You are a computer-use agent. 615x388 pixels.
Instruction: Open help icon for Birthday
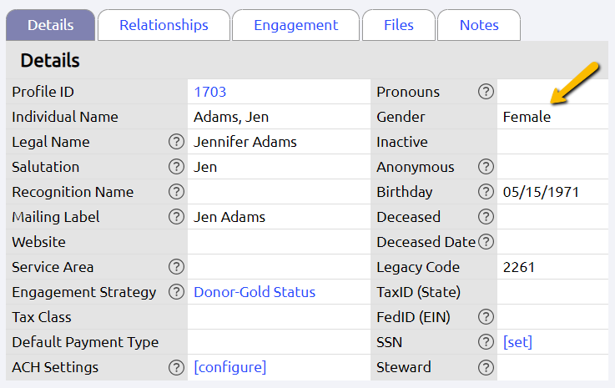[486, 192]
